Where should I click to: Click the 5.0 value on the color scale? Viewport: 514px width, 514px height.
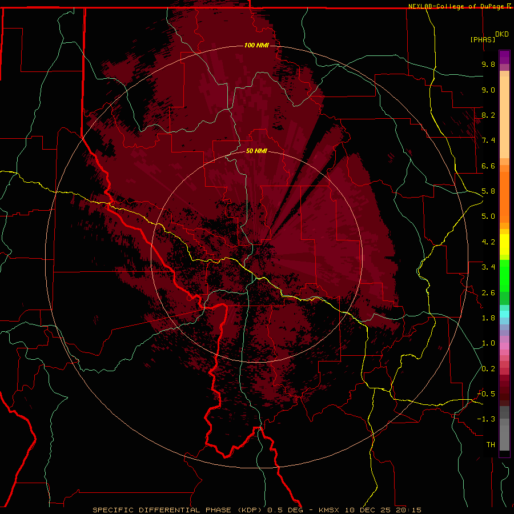(x=488, y=216)
